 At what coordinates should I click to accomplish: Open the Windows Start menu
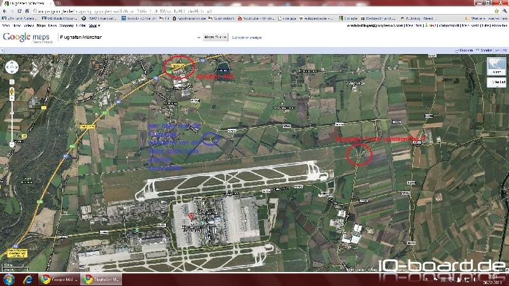(x=8, y=279)
